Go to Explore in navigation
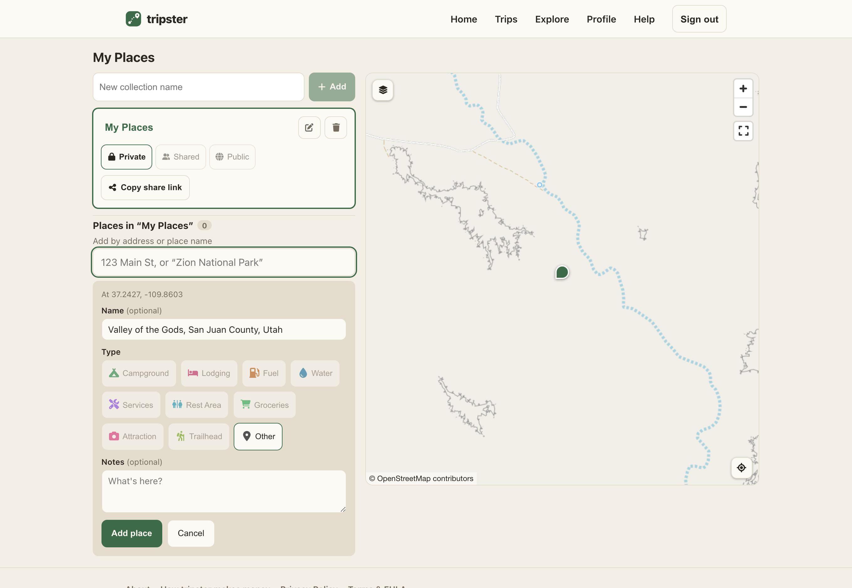The width and height of the screenshot is (852, 588). tap(552, 19)
